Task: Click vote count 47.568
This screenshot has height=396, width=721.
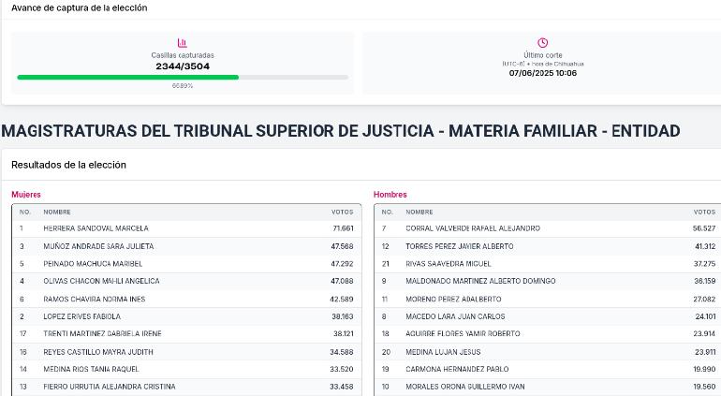Action: (342, 246)
